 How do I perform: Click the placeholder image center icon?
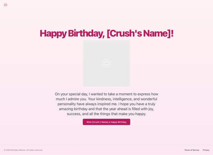[x=106, y=63]
